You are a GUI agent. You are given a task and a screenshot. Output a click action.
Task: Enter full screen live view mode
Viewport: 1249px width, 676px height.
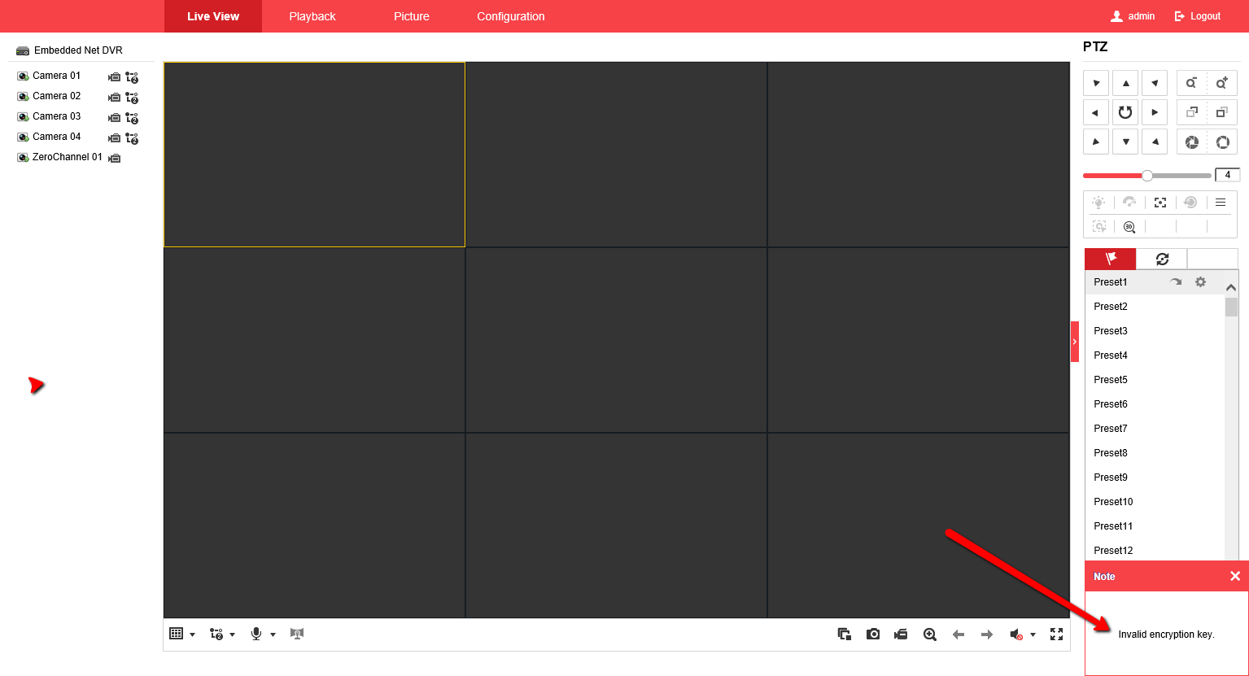click(x=1056, y=635)
